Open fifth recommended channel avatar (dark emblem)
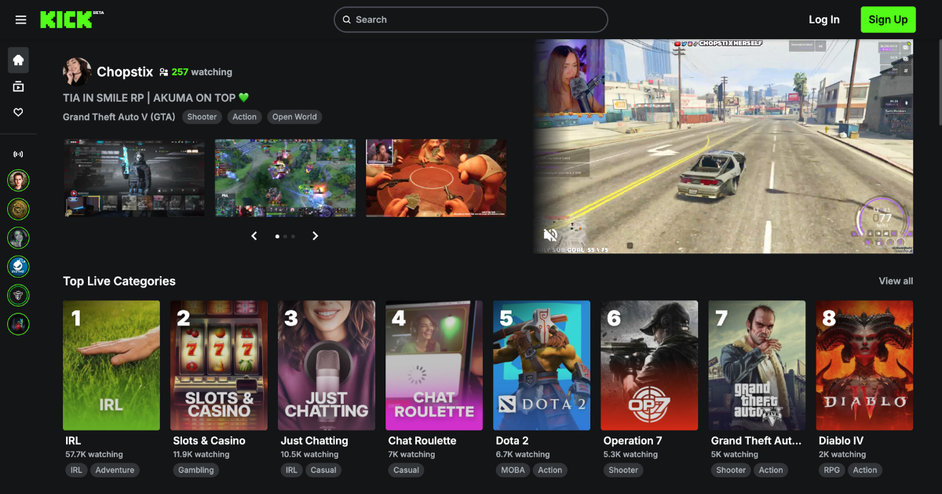The height and width of the screenshot is (494, 942). click(18, 295)
